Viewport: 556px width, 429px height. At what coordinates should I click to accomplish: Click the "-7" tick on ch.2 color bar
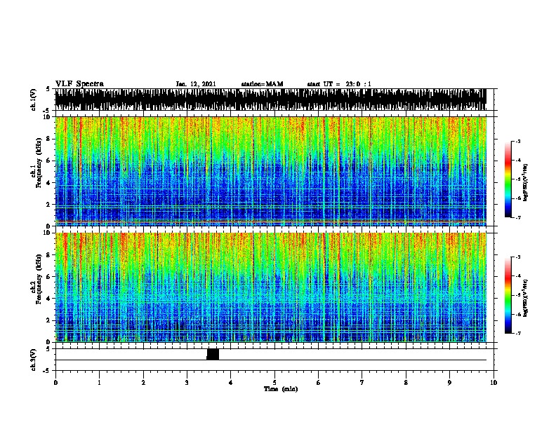(518, 334)
